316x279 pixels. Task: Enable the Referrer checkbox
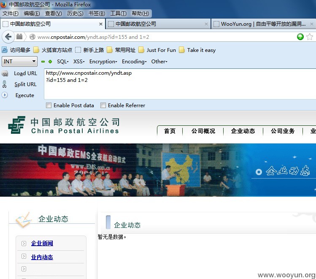[x=103, y=106]
